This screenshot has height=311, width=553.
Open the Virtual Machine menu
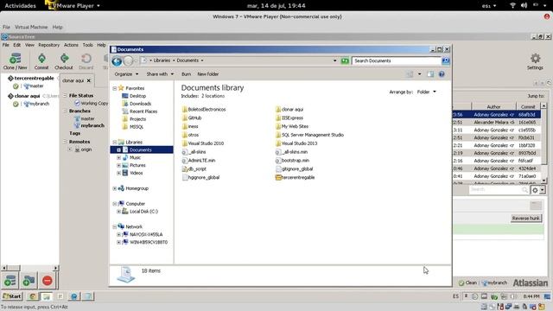(31, 27)
